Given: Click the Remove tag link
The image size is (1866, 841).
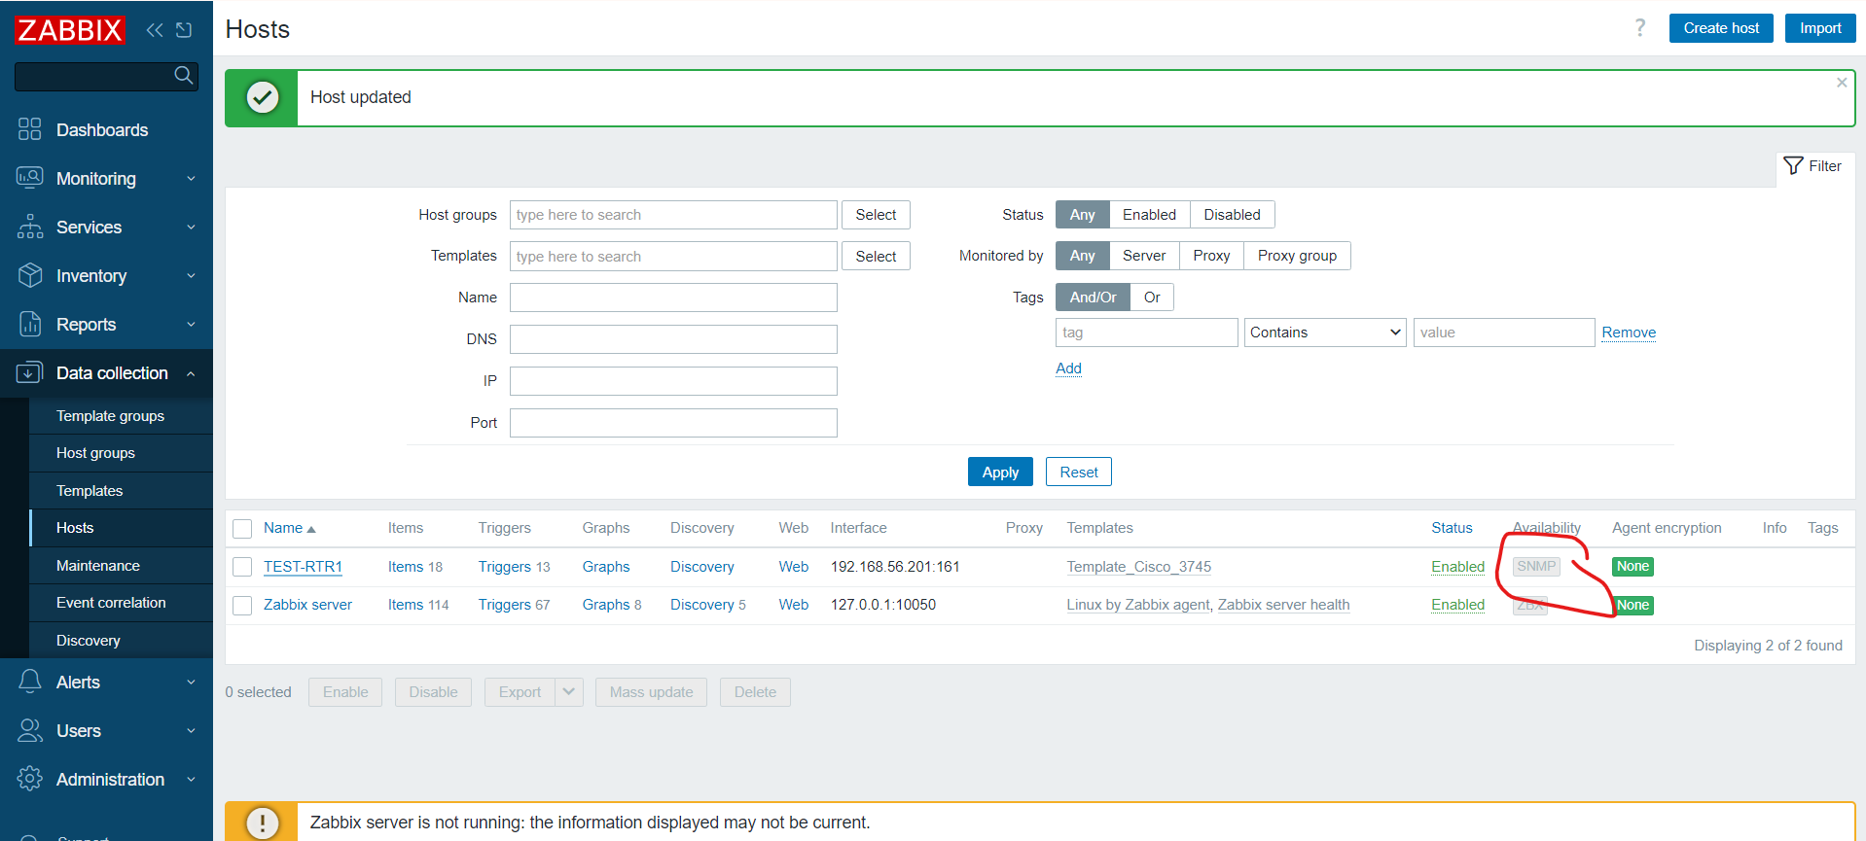Looking at the screenshot, I should point(1629,333).
